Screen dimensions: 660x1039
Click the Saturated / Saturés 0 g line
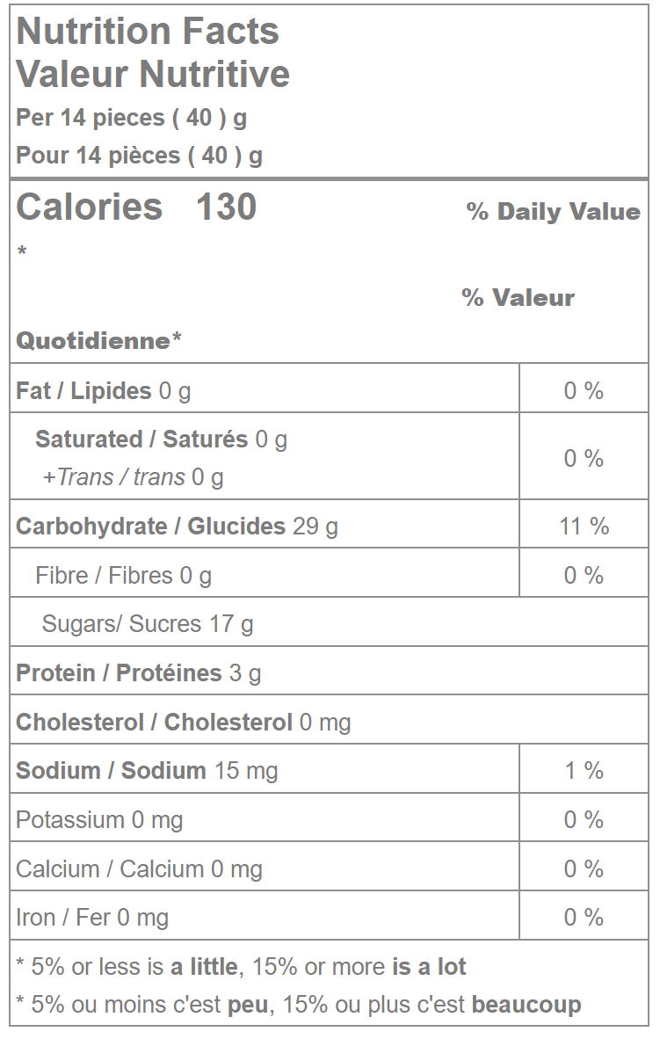point(161,440)
